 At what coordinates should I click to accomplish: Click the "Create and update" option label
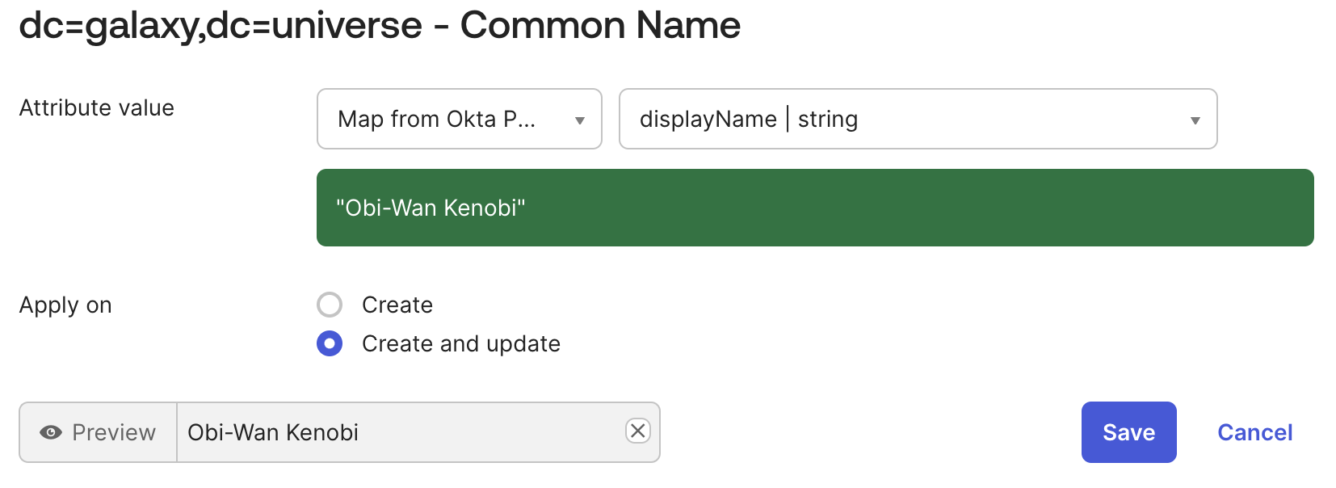pyautogui.click(x=460, y=343)
